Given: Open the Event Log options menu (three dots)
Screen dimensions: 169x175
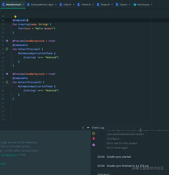Looking at the screenshot, I should click(83, 127).
